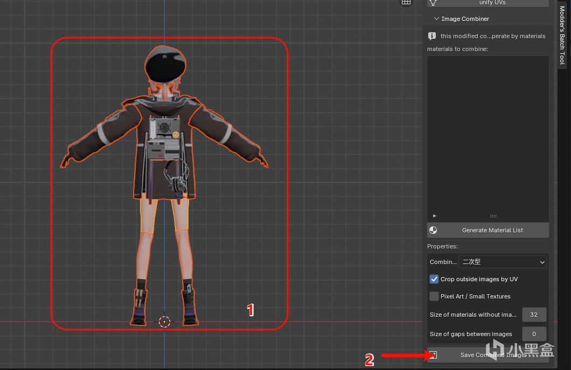Click the image icon on Save Combined Image
Screen dimensions: 571x370
click(433, 355)
